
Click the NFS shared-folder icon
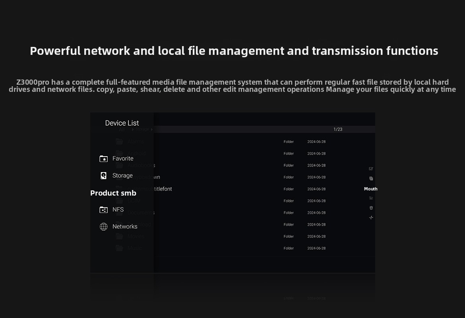pyautogui.click(x=103, y=209)
